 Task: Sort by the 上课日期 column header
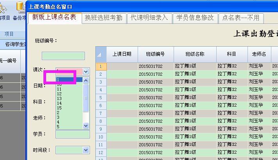(122, 55)
